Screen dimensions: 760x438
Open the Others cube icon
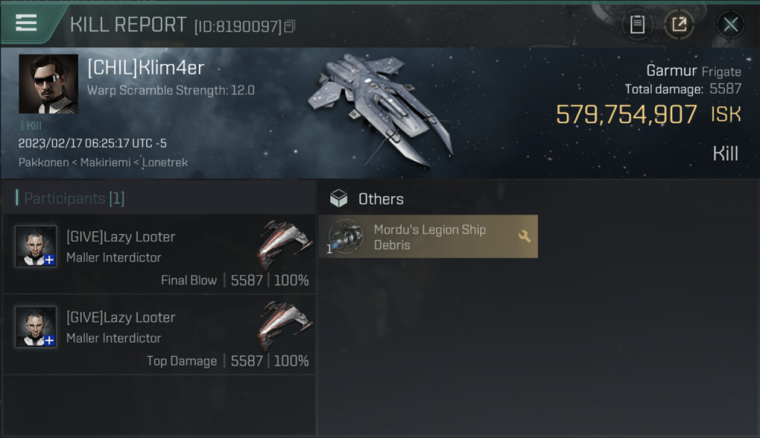click(338, 199)
